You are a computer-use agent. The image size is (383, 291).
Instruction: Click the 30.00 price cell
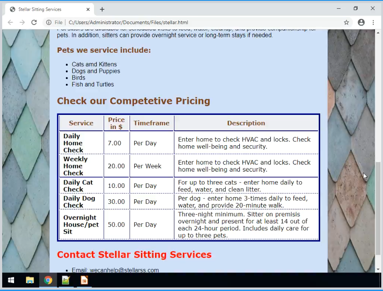[x=116, y=201]
